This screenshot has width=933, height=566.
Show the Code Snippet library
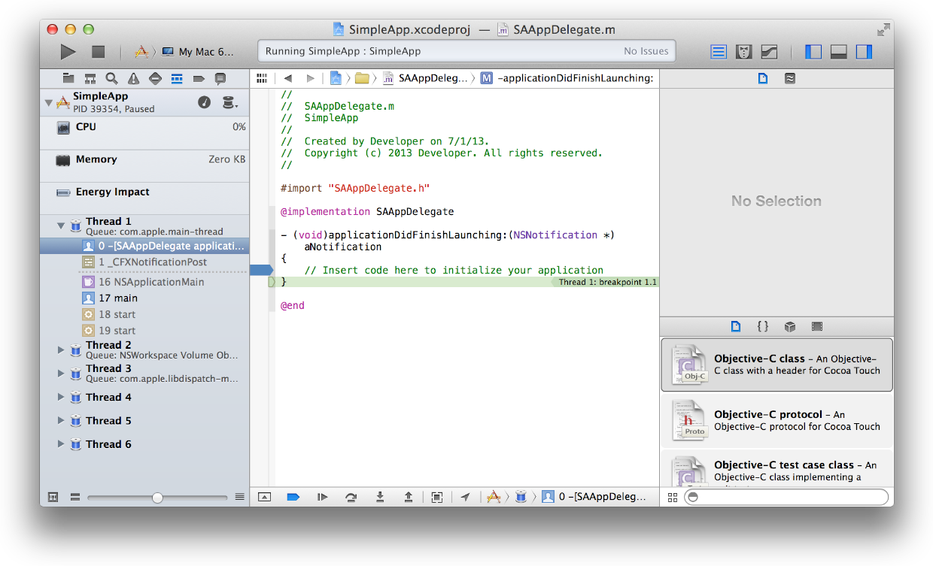click(763, 326)
